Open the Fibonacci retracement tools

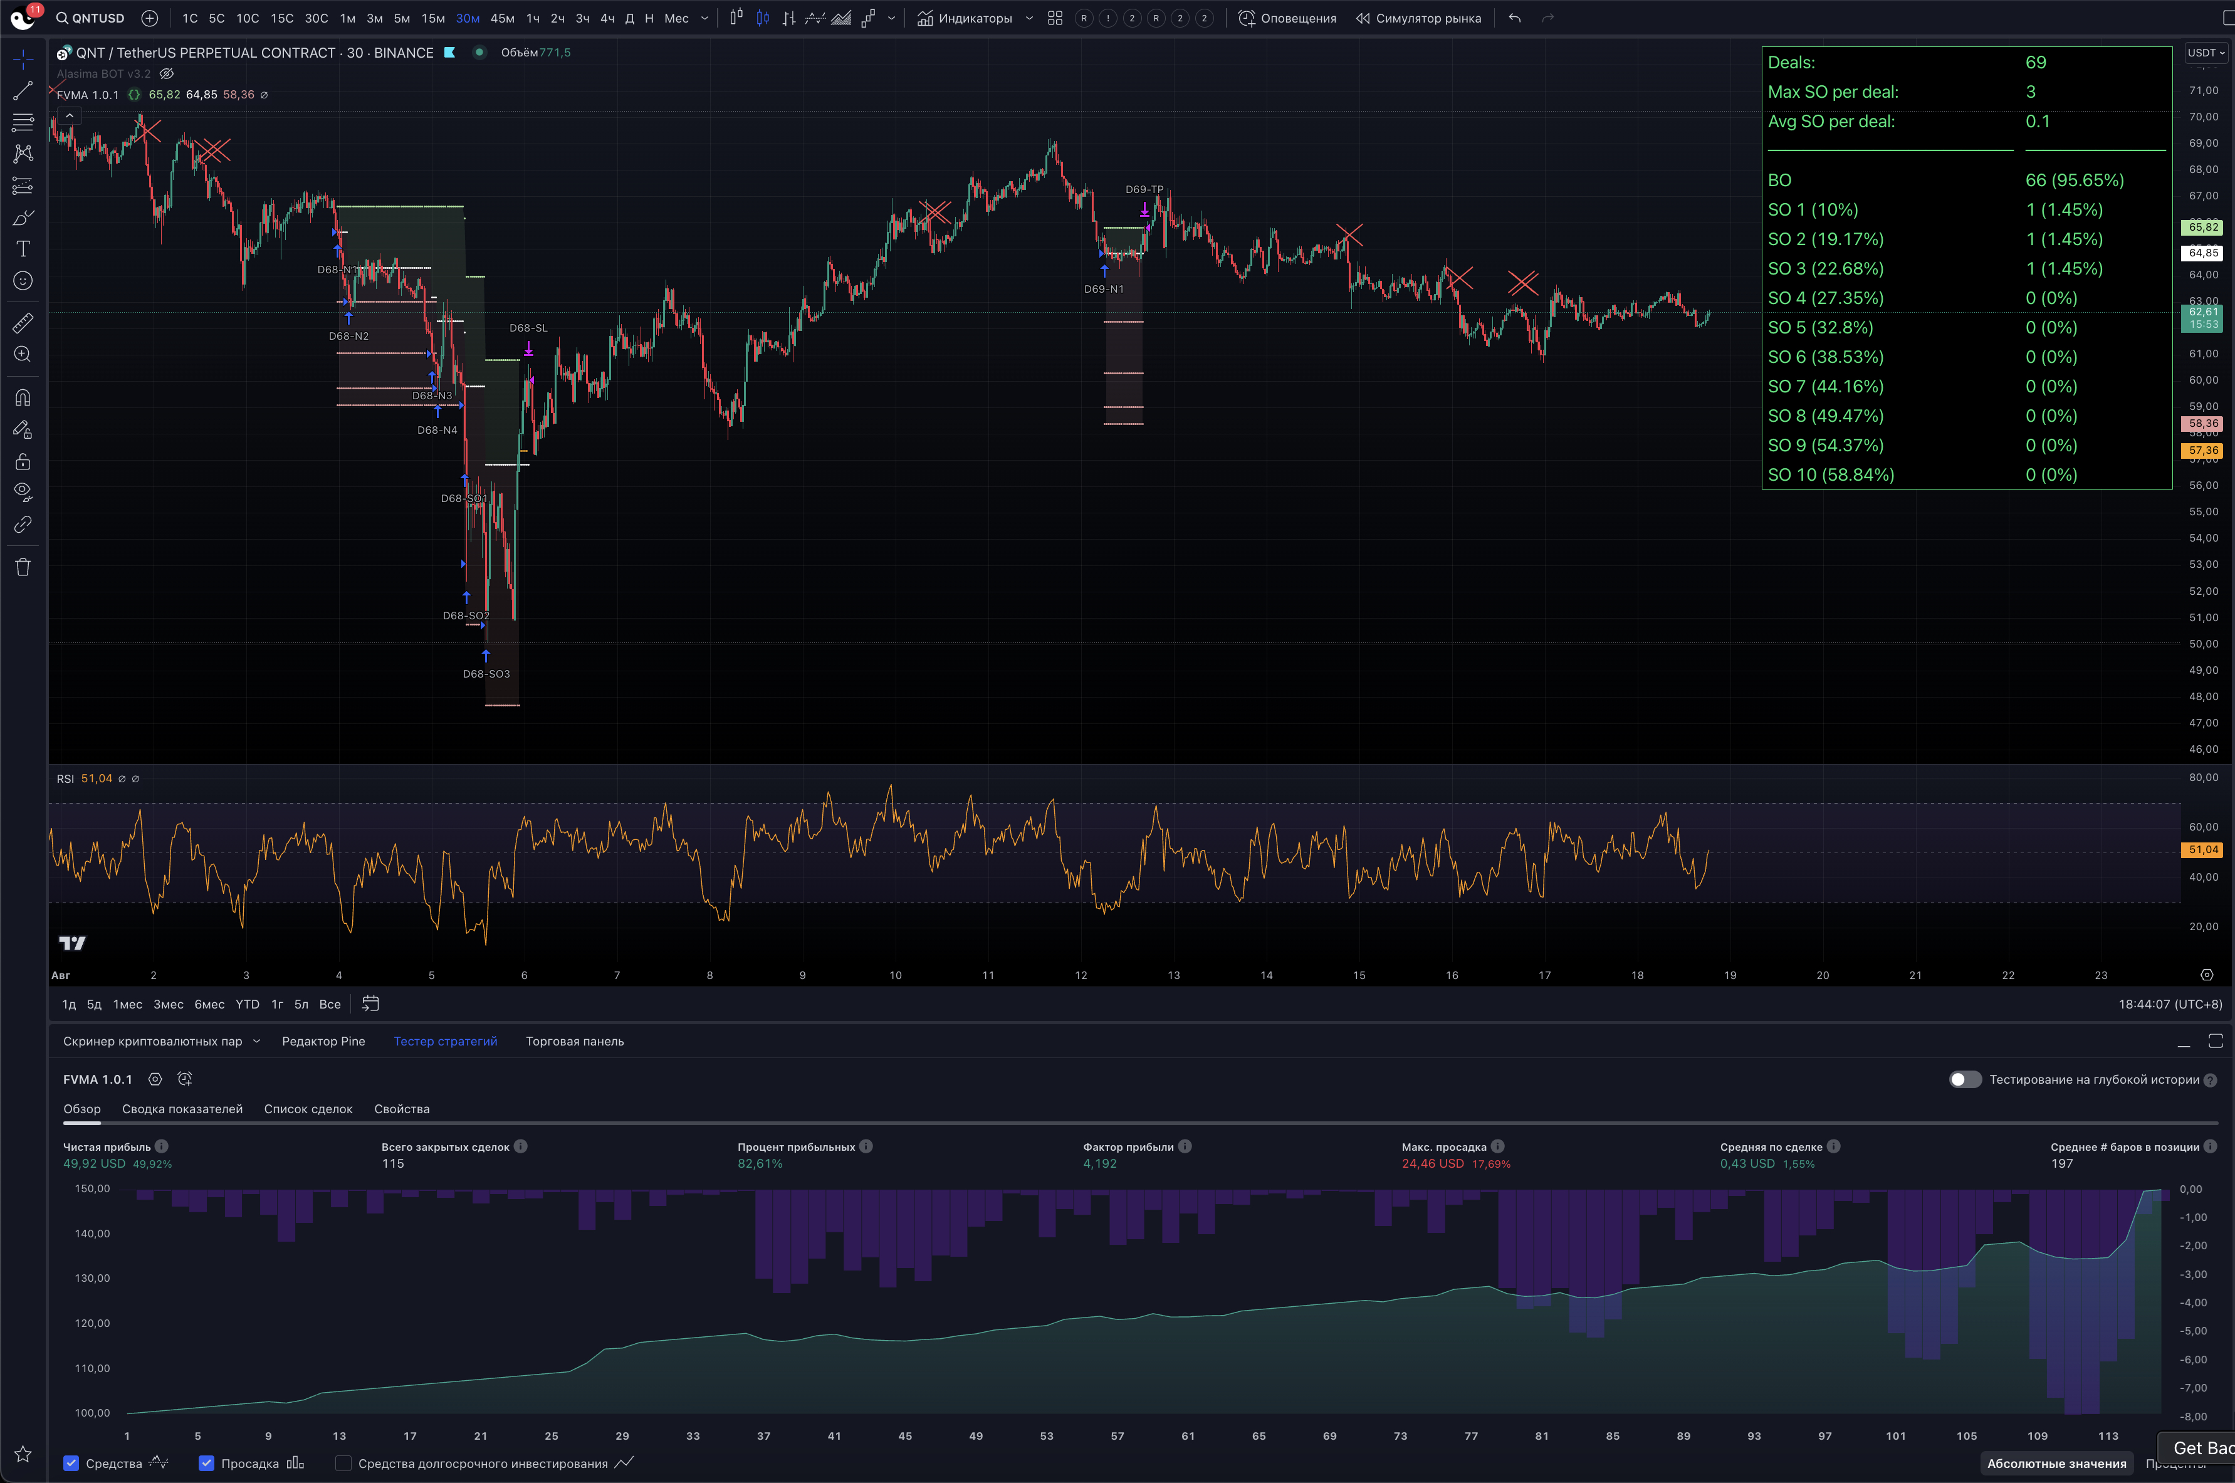pos(23,122)
